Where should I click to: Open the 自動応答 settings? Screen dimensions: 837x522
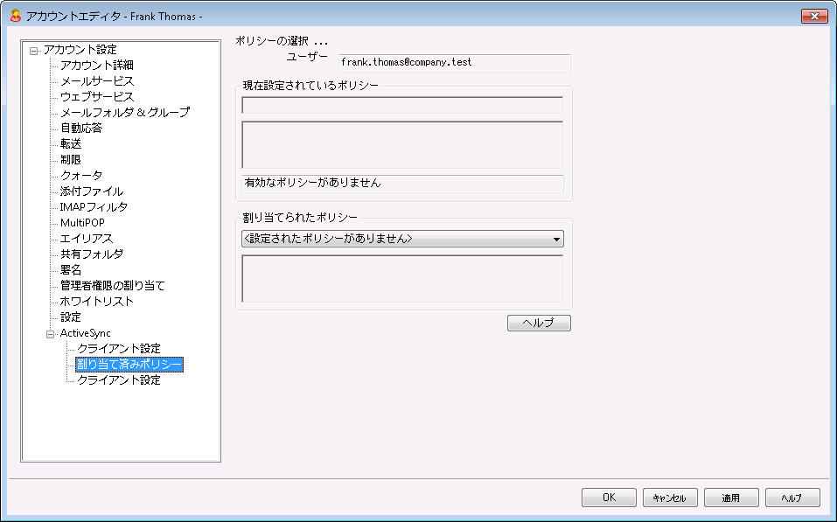pyautogui.click(x=80, y=129)
